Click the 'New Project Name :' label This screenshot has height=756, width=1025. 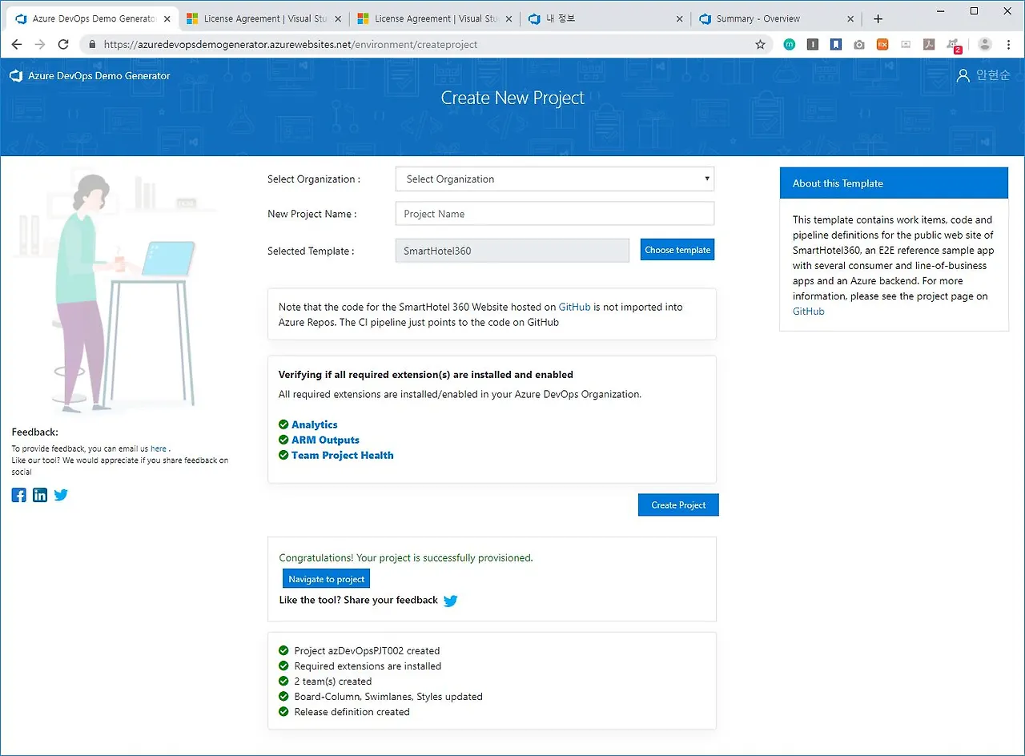(312, 214)
